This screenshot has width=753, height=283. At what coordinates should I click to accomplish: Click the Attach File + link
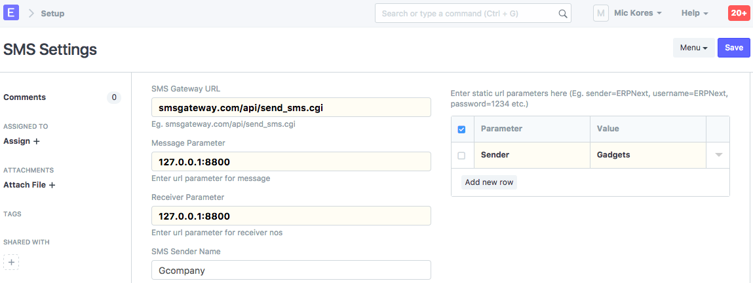tap(29, 185)
